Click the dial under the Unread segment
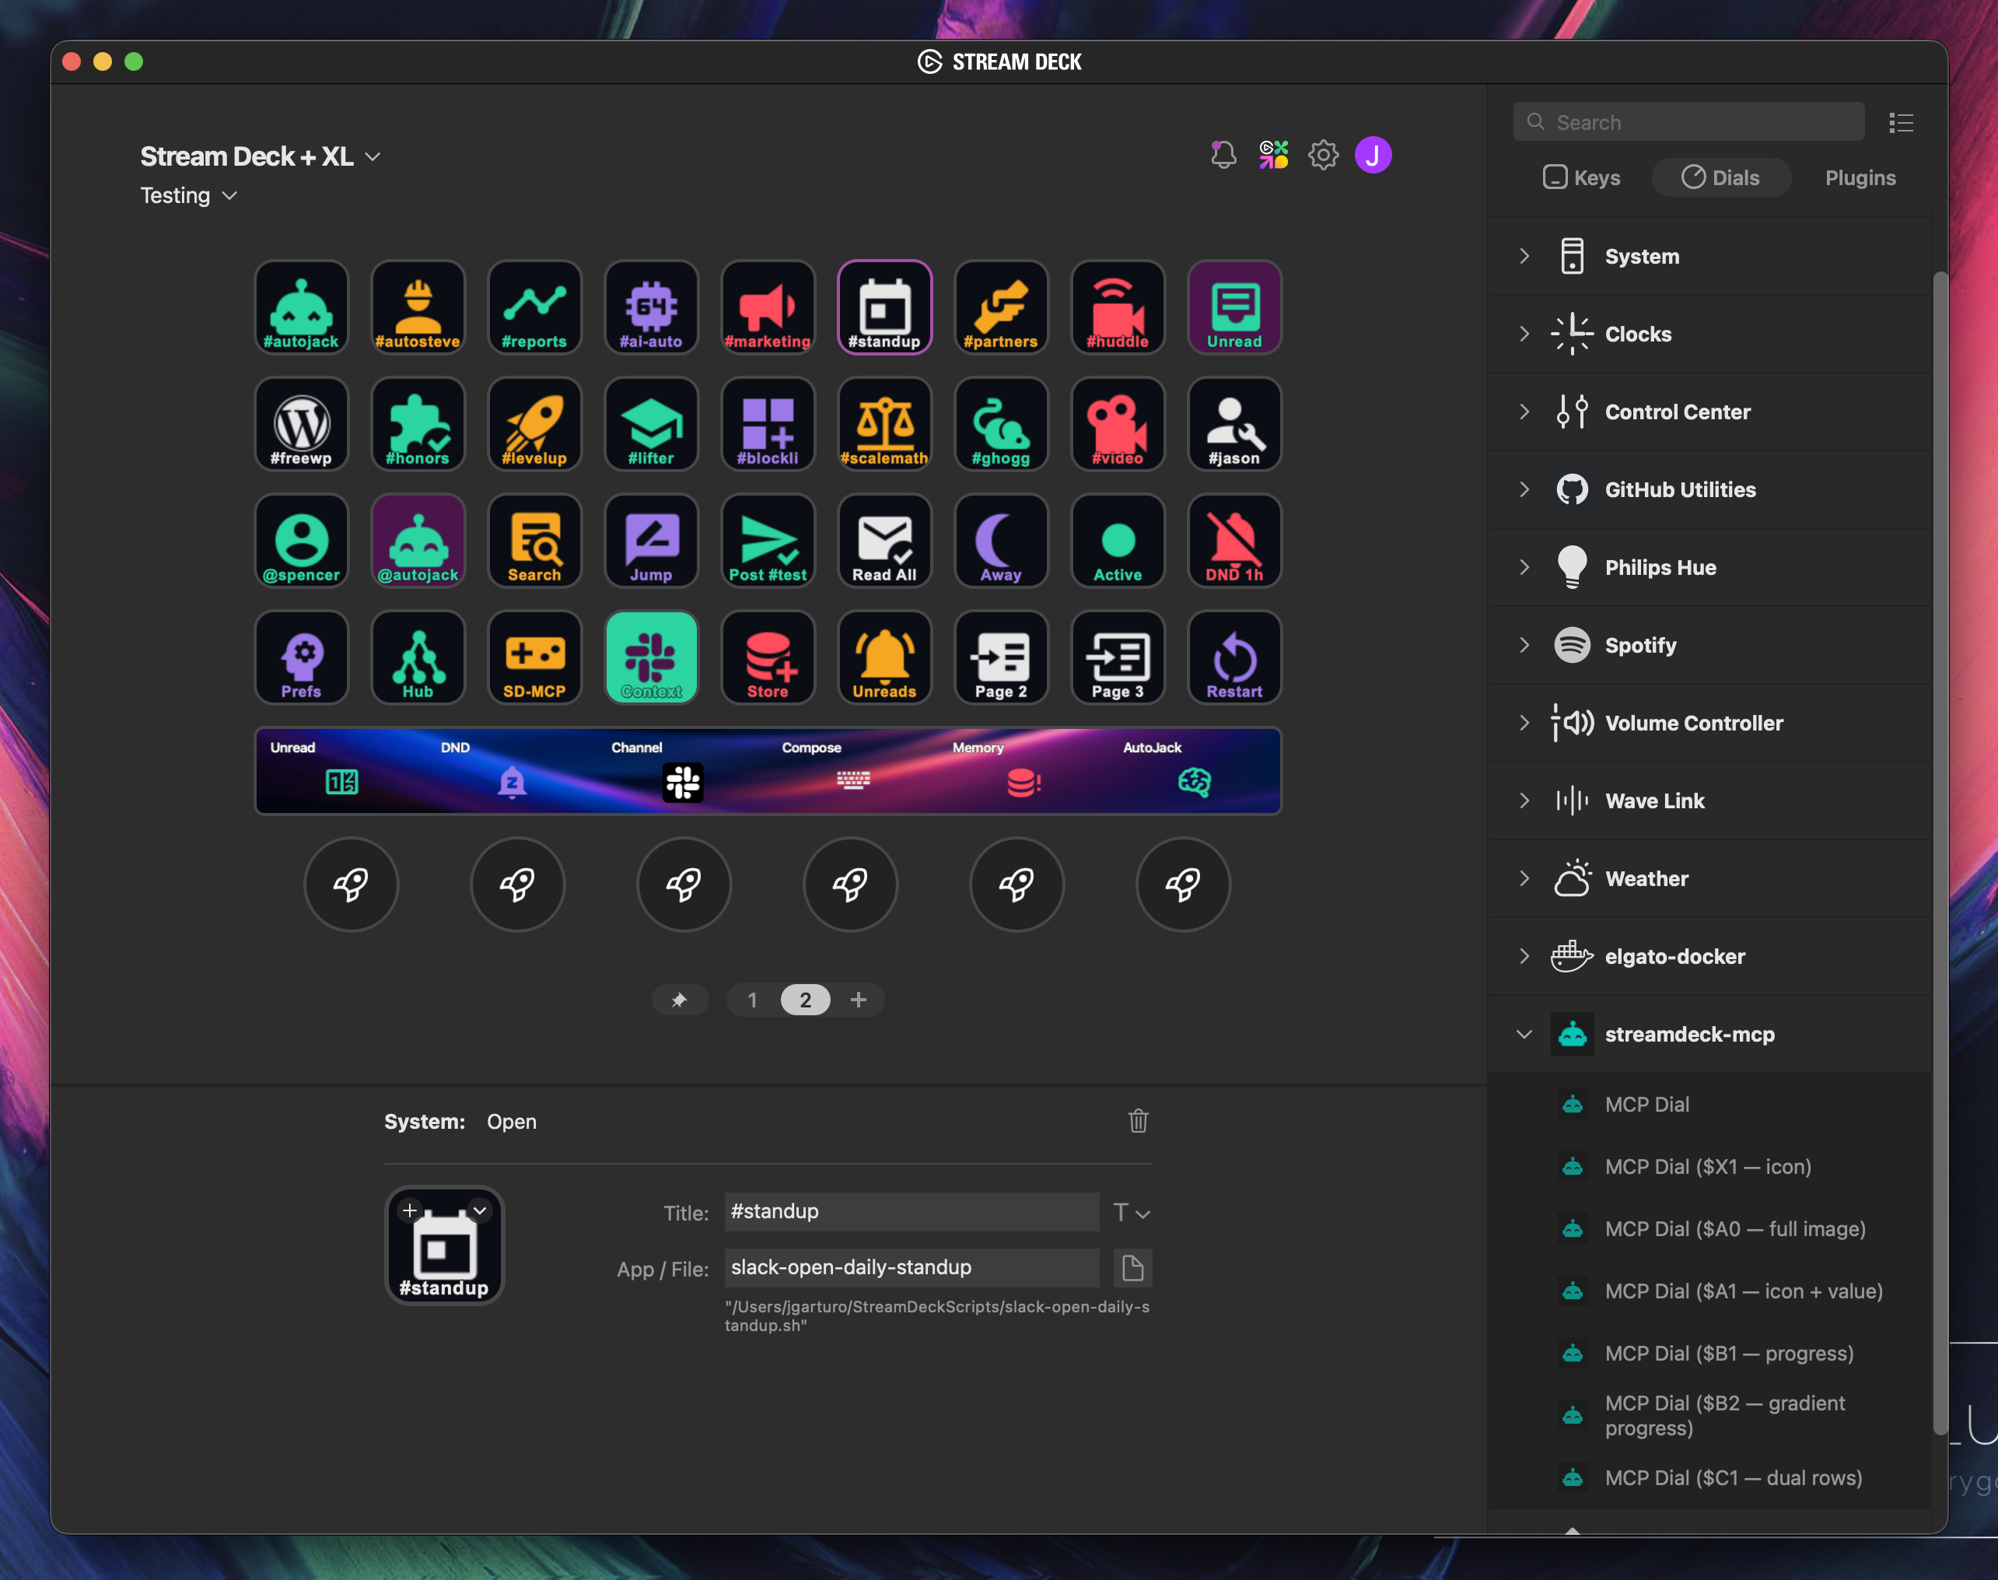The width and height of the screenshot is (1998, 1580). click(x=352, y=885)
